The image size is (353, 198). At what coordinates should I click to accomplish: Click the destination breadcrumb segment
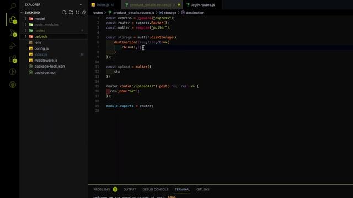(x=195, y=13)
